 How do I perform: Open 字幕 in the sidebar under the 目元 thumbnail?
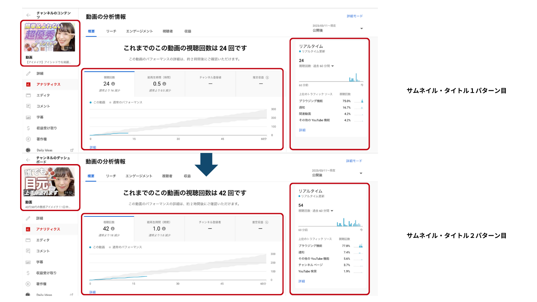click(x=40, y=262)
